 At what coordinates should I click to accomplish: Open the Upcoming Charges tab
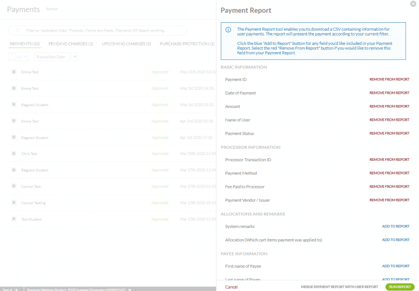(126, 44)
